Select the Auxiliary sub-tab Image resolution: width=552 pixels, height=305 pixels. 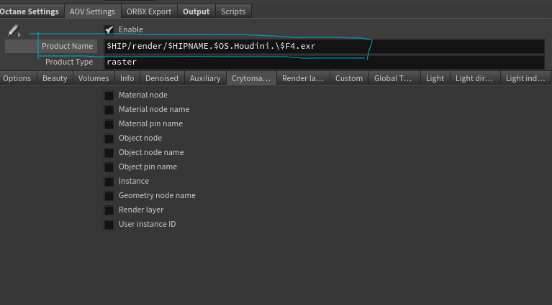(x=205, y=78)
